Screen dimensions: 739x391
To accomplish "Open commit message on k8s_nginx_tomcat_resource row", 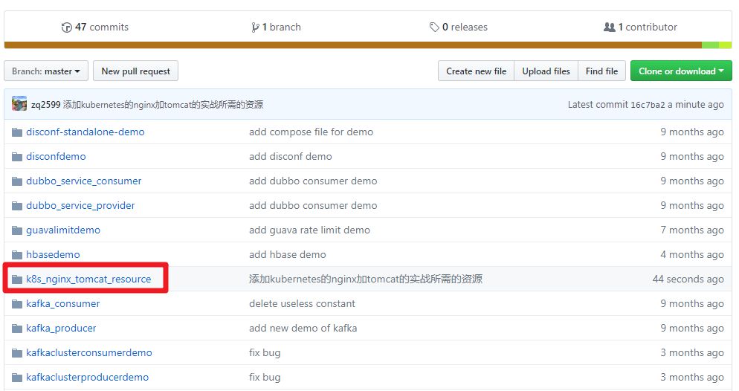I will click(366, 279).
